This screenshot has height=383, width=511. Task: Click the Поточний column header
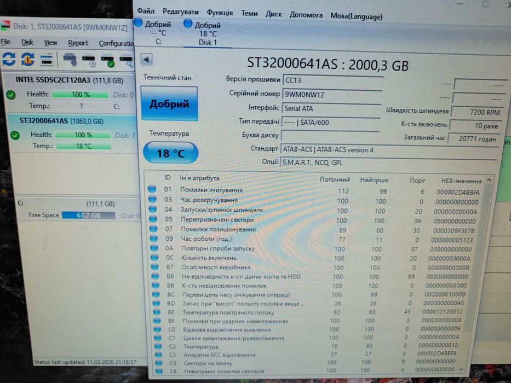click(x=335, y=179)
